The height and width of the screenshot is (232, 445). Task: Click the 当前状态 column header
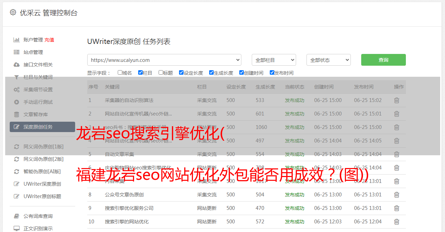click(x=295, y=87)
